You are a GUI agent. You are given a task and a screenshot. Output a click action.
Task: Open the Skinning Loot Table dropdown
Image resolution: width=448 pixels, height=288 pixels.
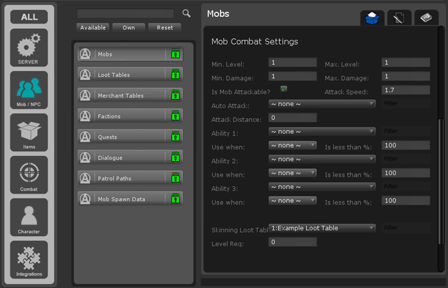[322, 228]
